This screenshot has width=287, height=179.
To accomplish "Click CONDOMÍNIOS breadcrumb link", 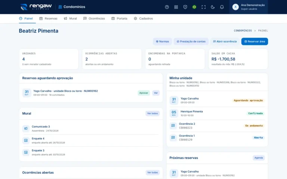I will click(243, 31).
